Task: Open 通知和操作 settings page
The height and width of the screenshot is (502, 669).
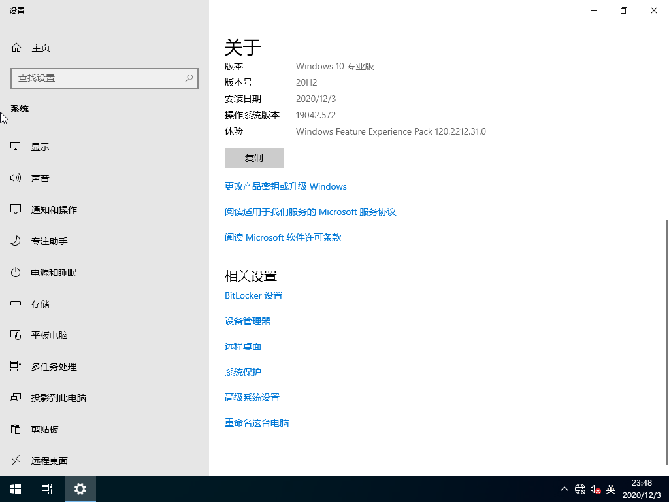Action: tap(105, 210)
